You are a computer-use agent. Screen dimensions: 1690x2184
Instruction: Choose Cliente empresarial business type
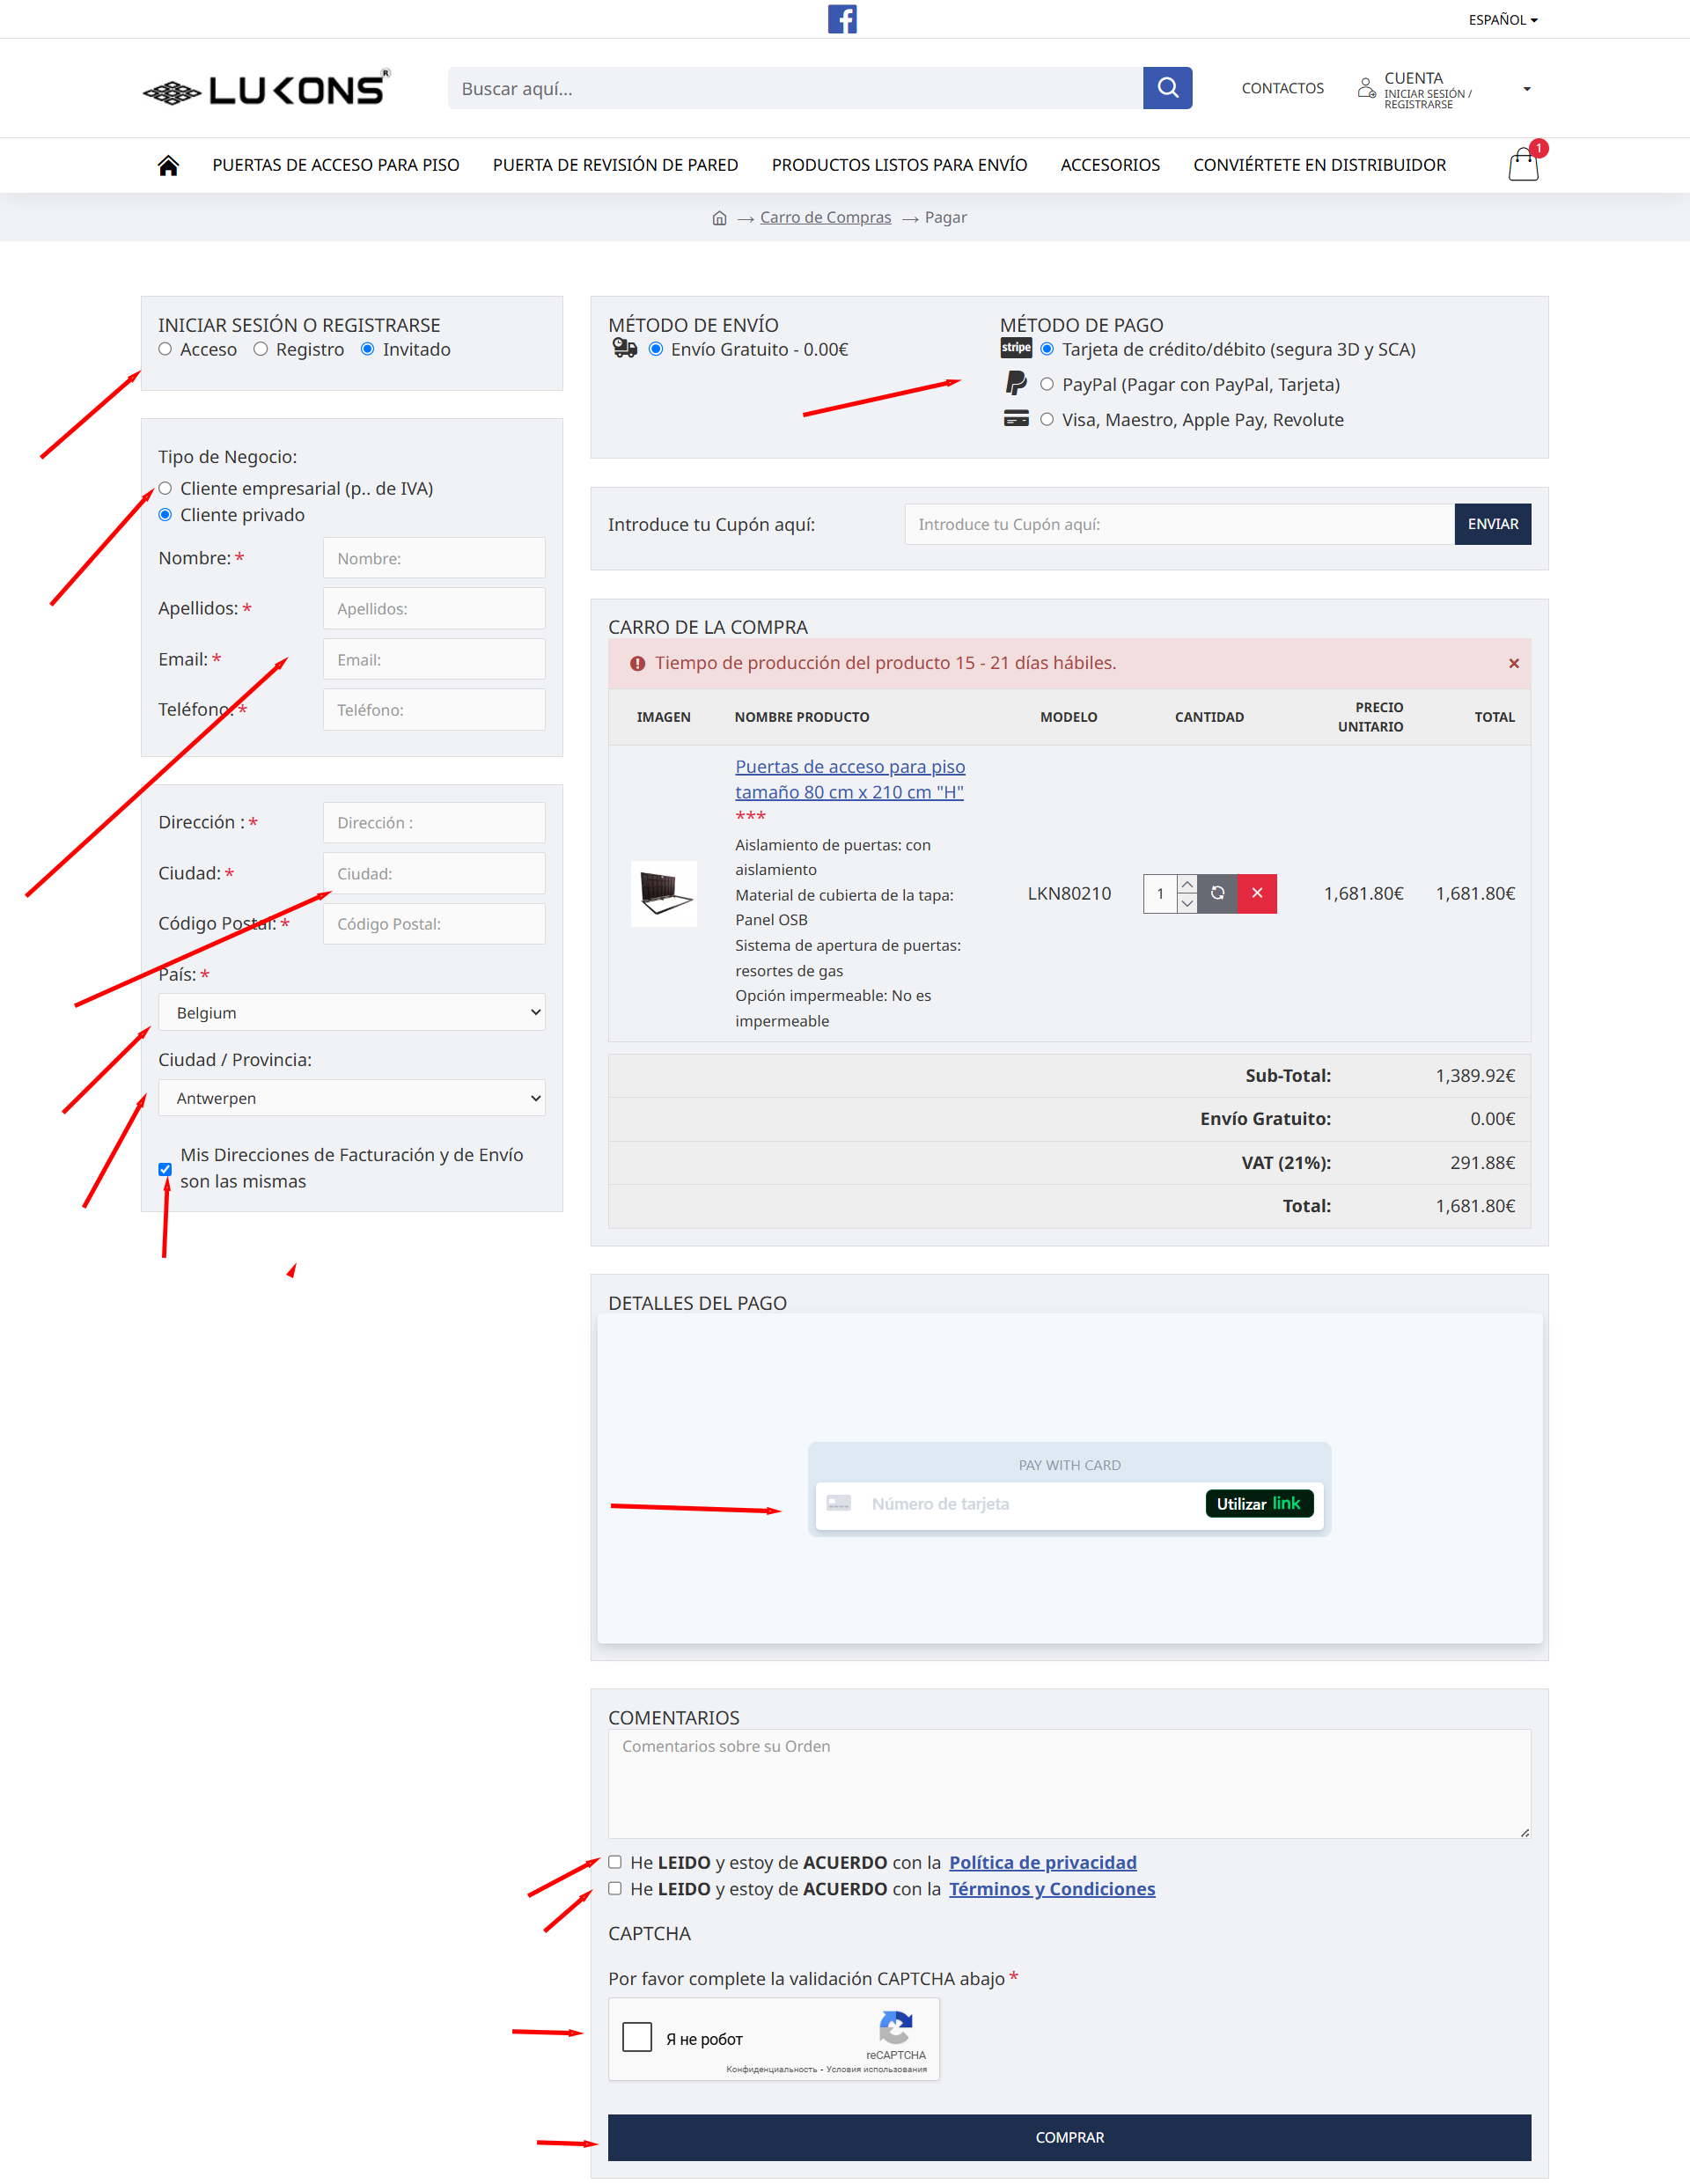[x=165, y=488]
